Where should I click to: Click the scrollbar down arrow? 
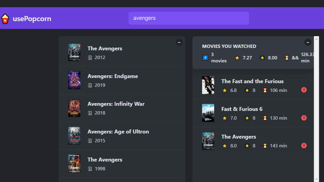pyautogui.click(x=316, y=179)
